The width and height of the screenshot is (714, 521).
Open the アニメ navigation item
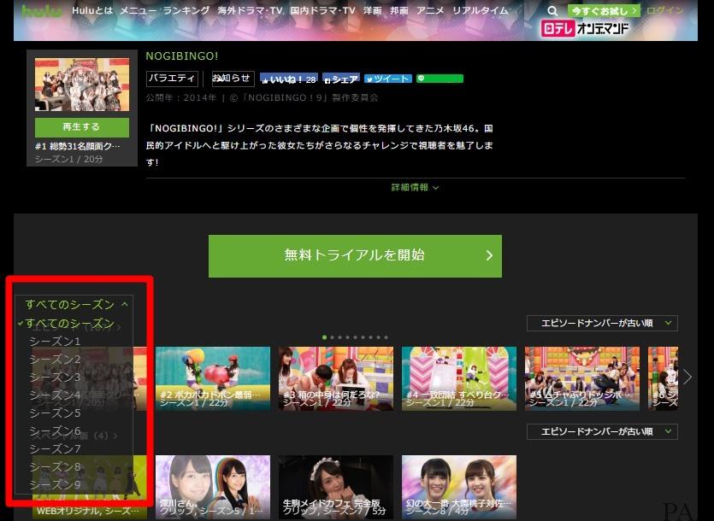point(430,10)
